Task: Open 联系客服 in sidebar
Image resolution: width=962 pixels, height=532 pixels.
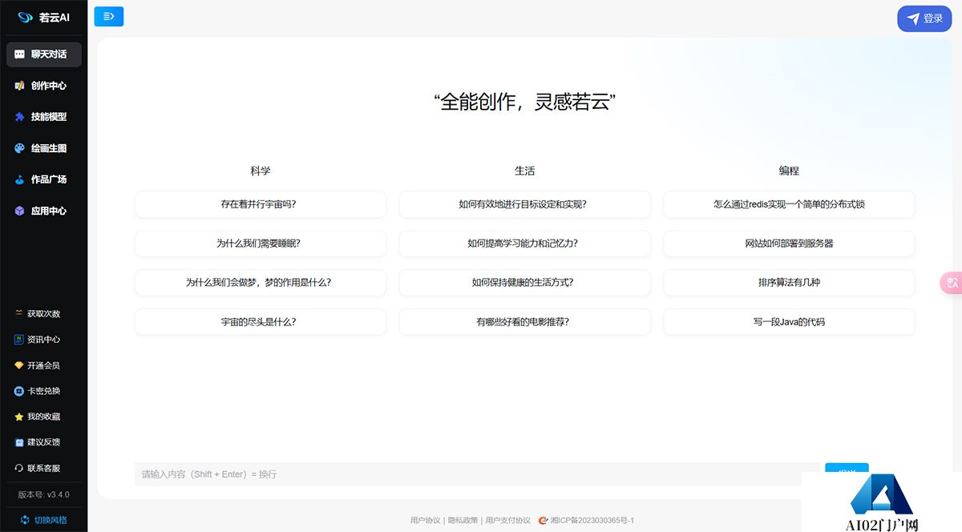Action: click(x=44, y=468)
